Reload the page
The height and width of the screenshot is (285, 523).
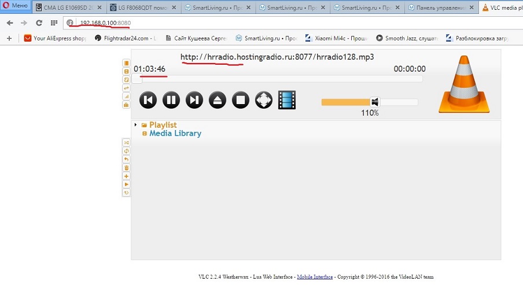point(39,23)
